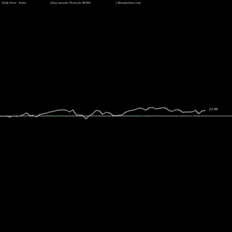Click the first small peak after line start
Image resolution: width=232 pixels, height=232 pixels.
point(26,113)
